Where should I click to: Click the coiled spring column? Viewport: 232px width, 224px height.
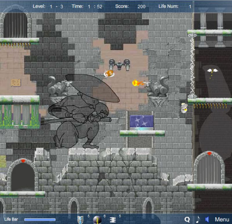(x=192, y=66)
